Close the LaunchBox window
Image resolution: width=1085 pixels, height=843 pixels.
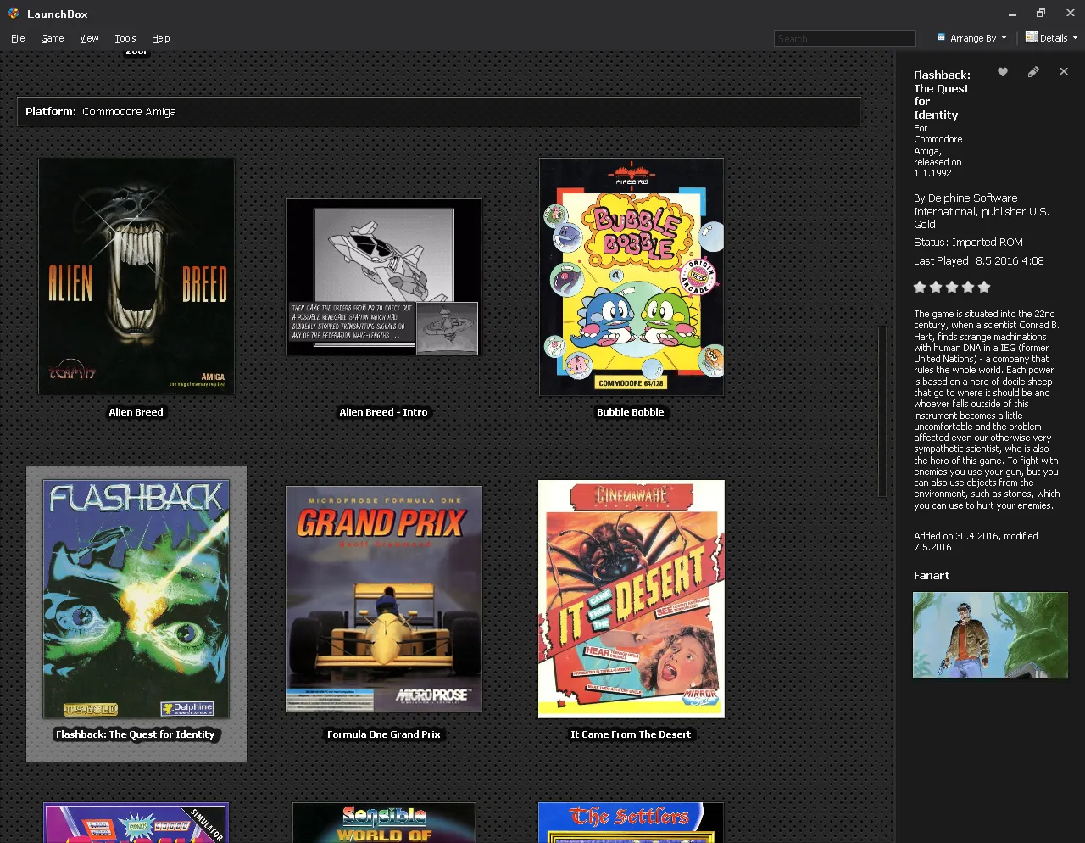click(x=1071, y=14)
